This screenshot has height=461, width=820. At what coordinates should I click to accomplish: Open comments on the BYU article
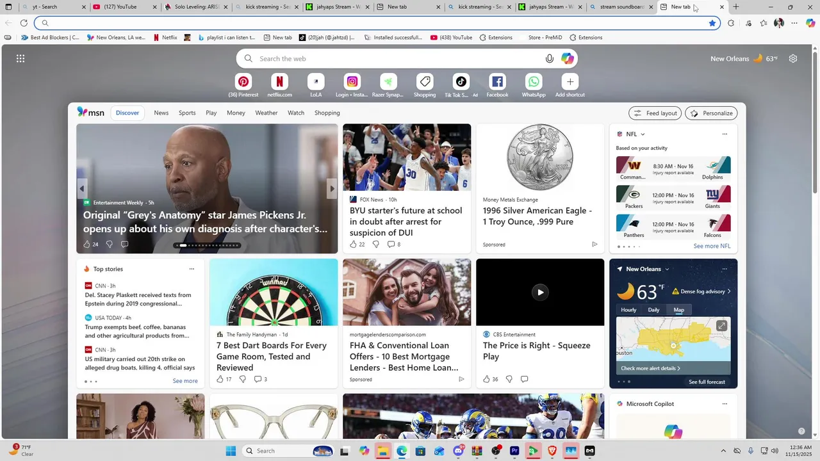391,245
